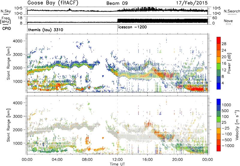Click the '00:00' label at time axis start
The height and width of the screenshot is (166, 240).
coord(27,160)
